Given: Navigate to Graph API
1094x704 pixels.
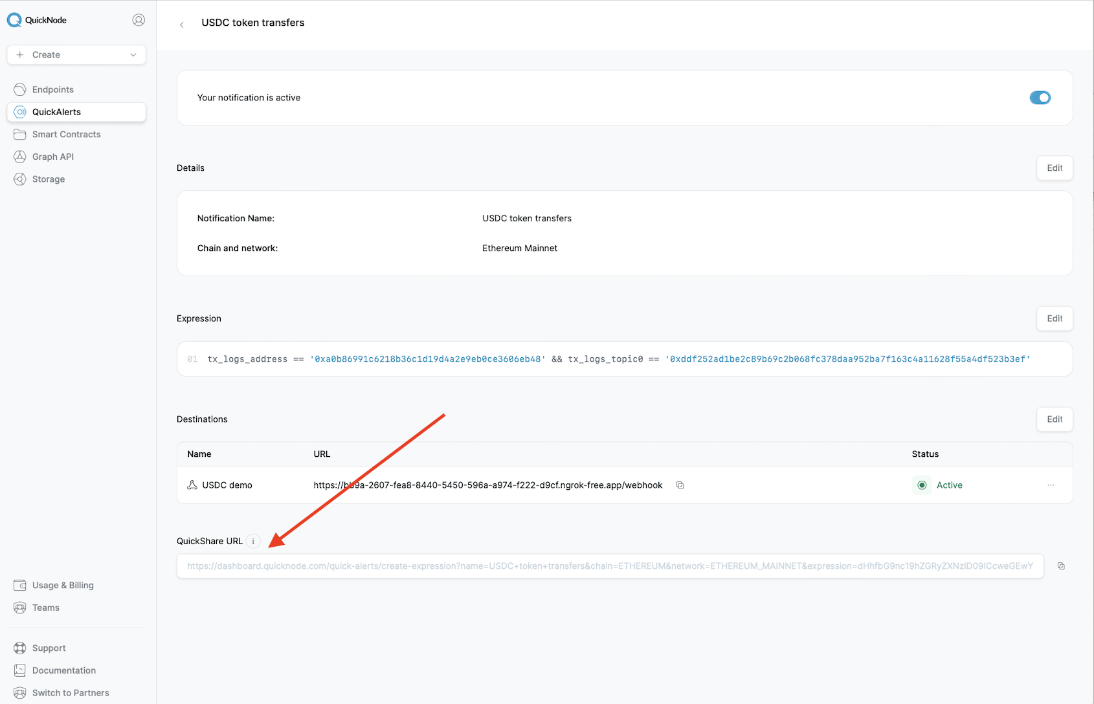Looking at the screenshot, I should tap(76, 157).
